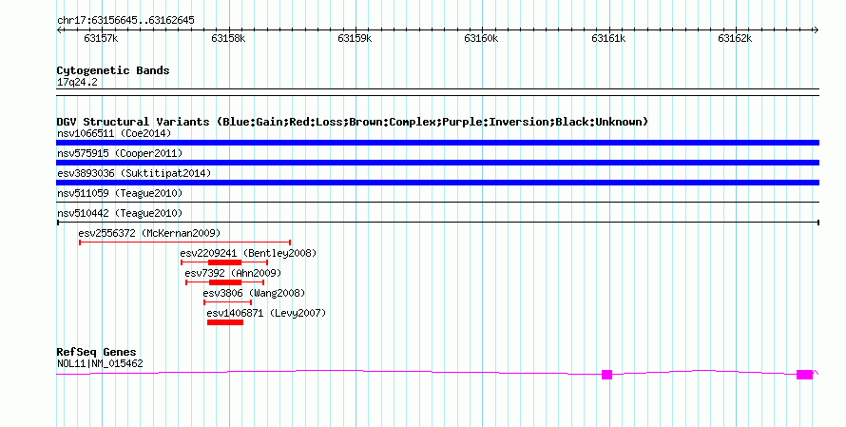Click the esv7392 (Ahn2009) label

point(233,273)
